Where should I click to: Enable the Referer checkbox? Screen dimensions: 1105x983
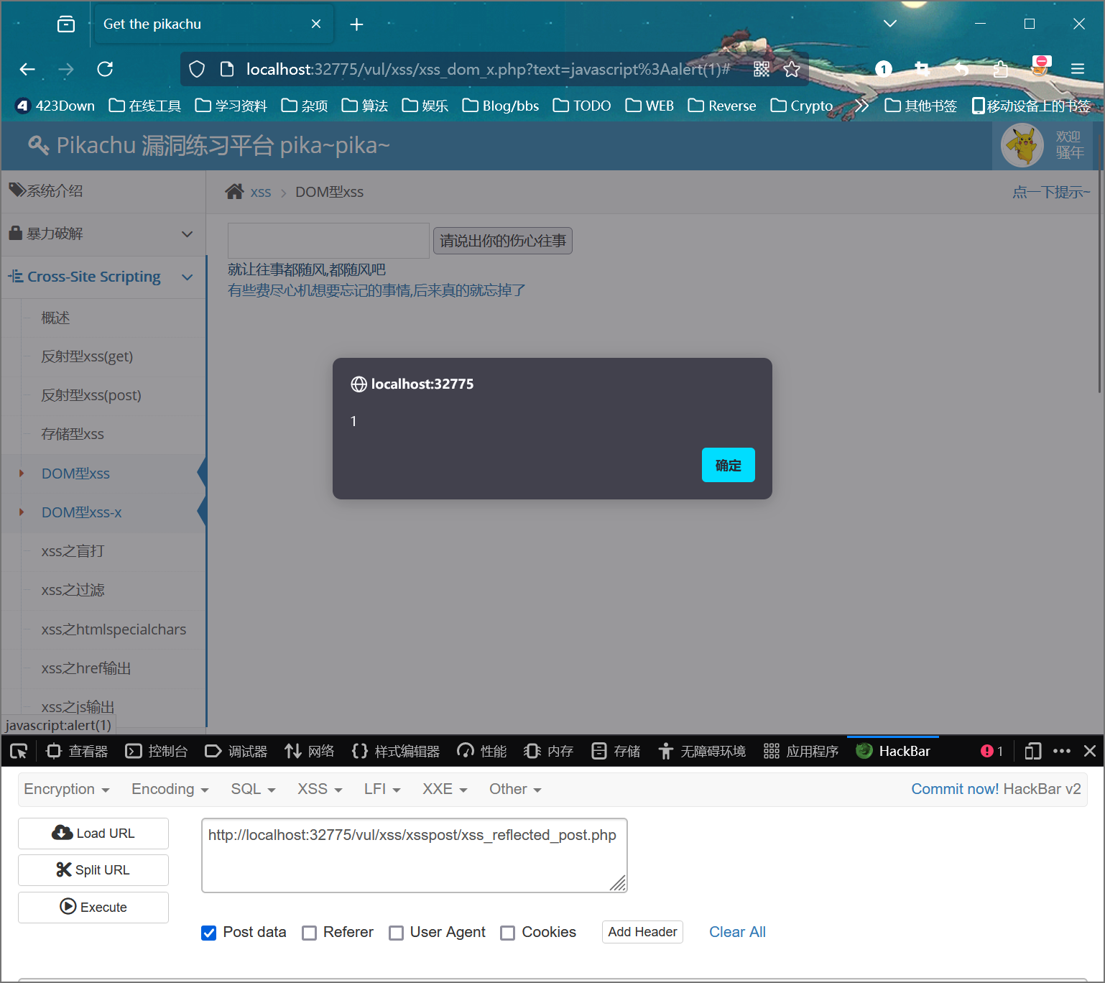(x=310, y=933)
